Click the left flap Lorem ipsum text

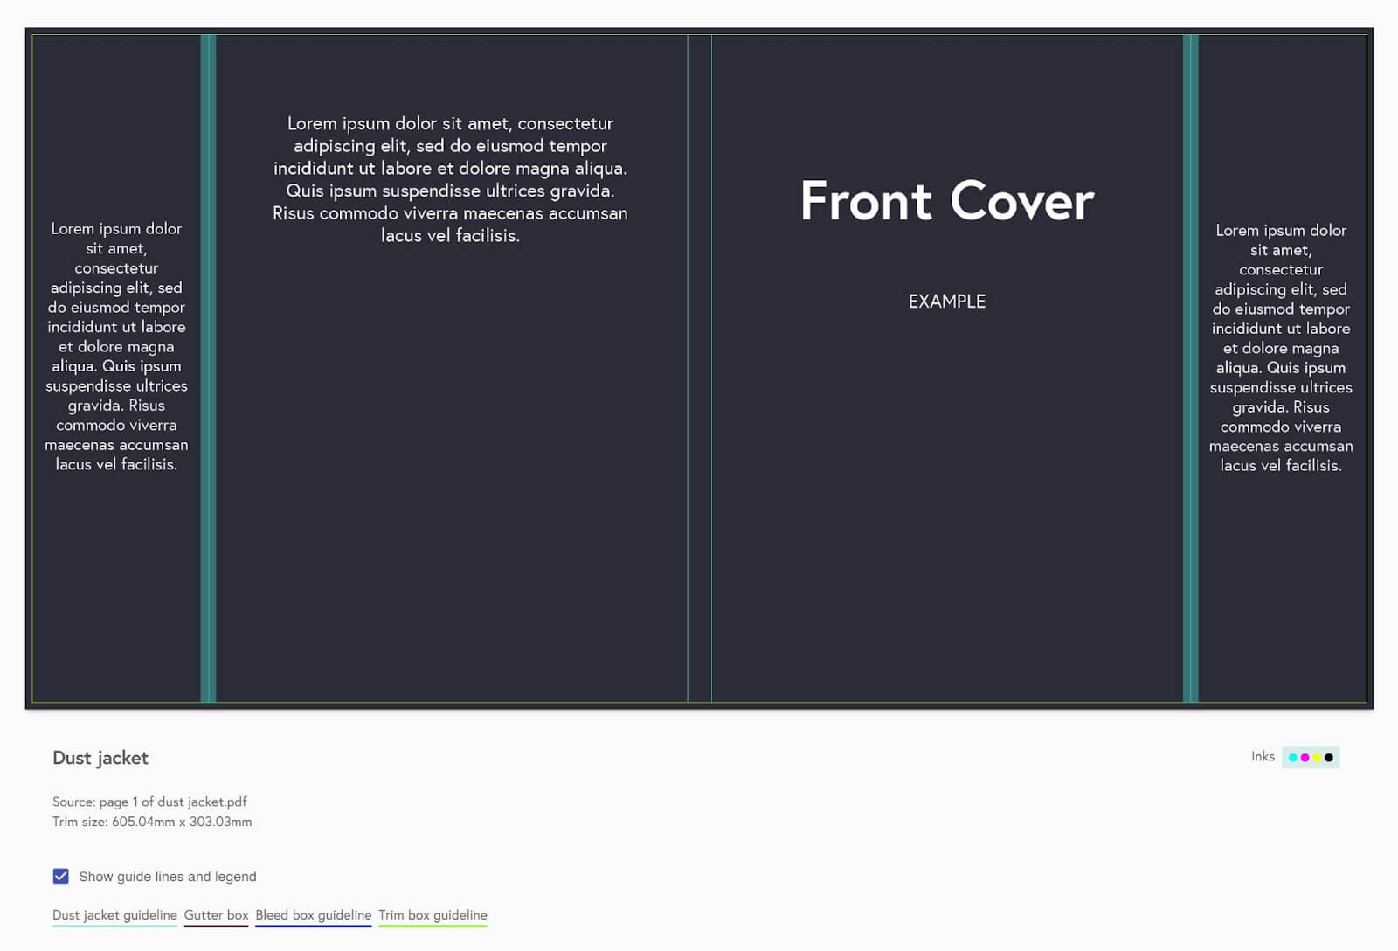tap(116, 346)
